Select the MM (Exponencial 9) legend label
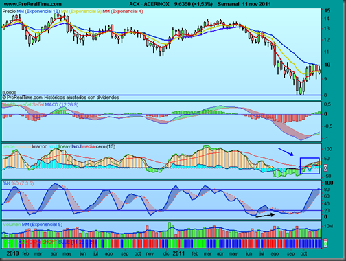This screenshot has height=261, width=346. click(81, 11)
